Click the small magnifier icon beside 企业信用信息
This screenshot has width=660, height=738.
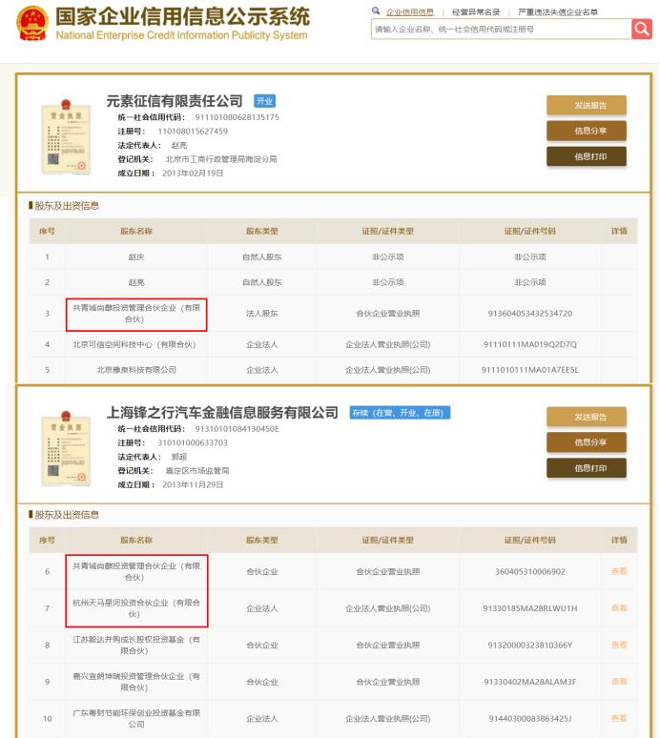pyautogui.click(x=376, y=10)
